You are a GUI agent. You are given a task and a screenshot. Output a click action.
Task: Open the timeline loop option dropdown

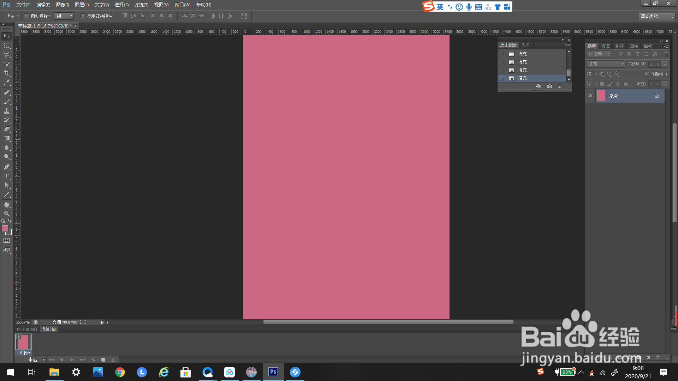coord(37,360)
